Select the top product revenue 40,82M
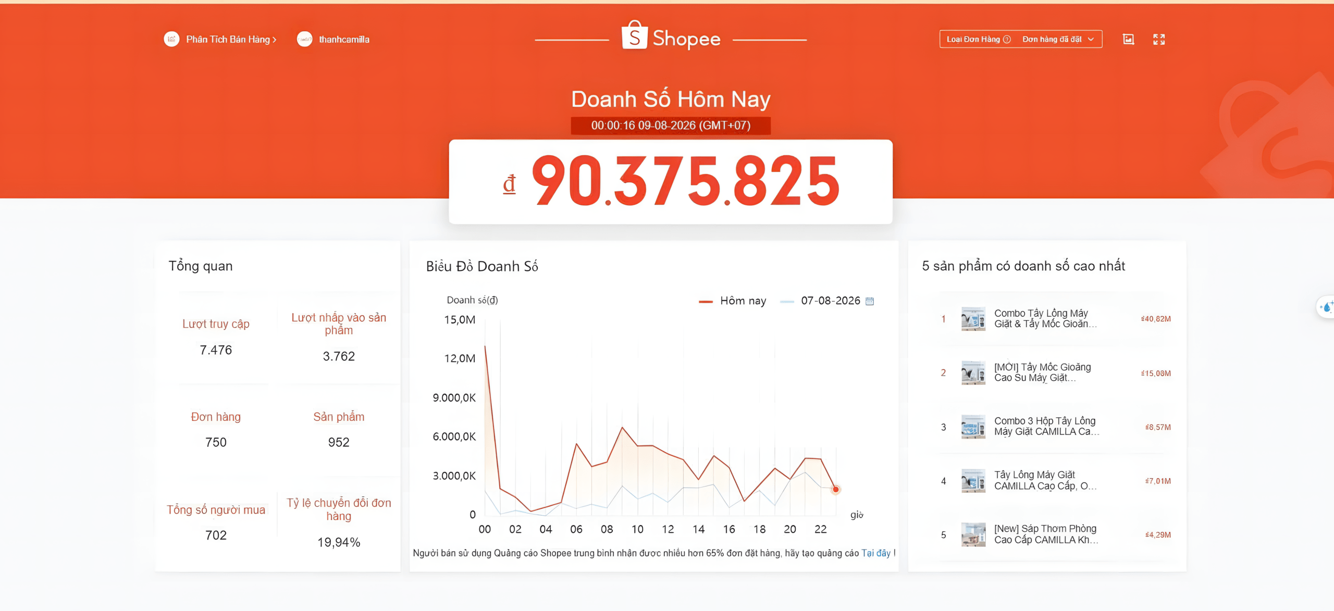Viewport: 1334px width, 611px height. tap(1156, 319)
